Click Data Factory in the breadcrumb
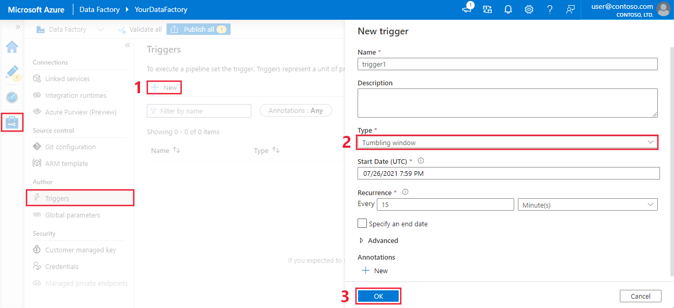Image resolution: width=674 pixels, height=308 pixels. pyautogui.click(x=99, y=9)
